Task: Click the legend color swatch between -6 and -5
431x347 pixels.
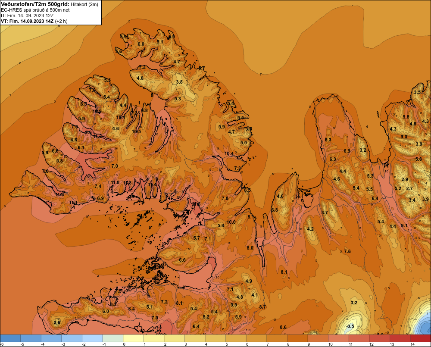Action: point(10,338)
